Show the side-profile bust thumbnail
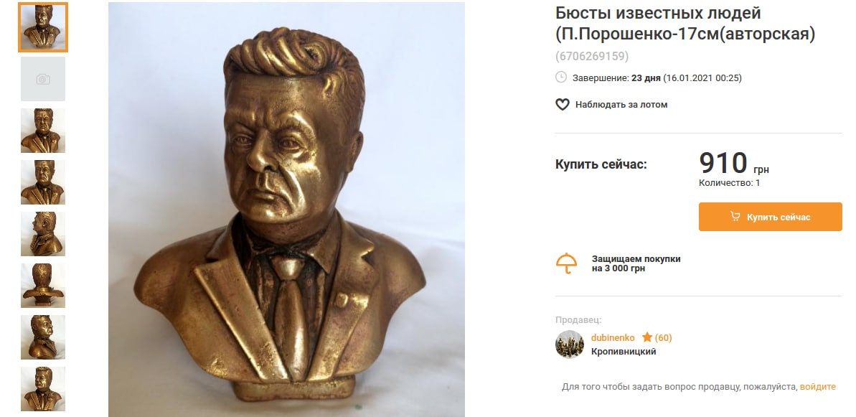The image size is (856, 417). click(43, 233)
